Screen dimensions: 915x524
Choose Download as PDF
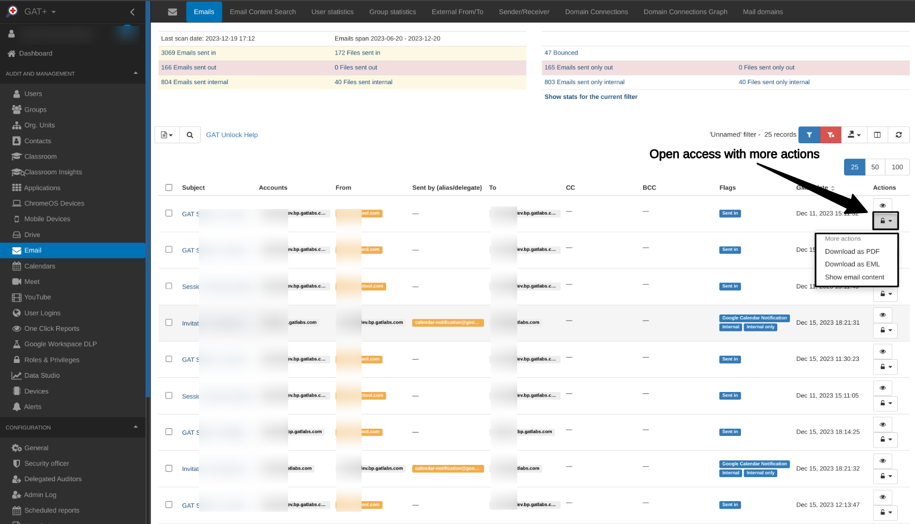click(852, 251)
